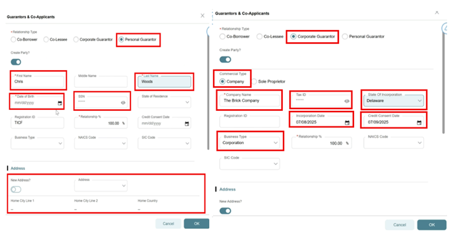Toggle New Address switch in left dialog
Screen dimensions: 455x234
point(16,189)
